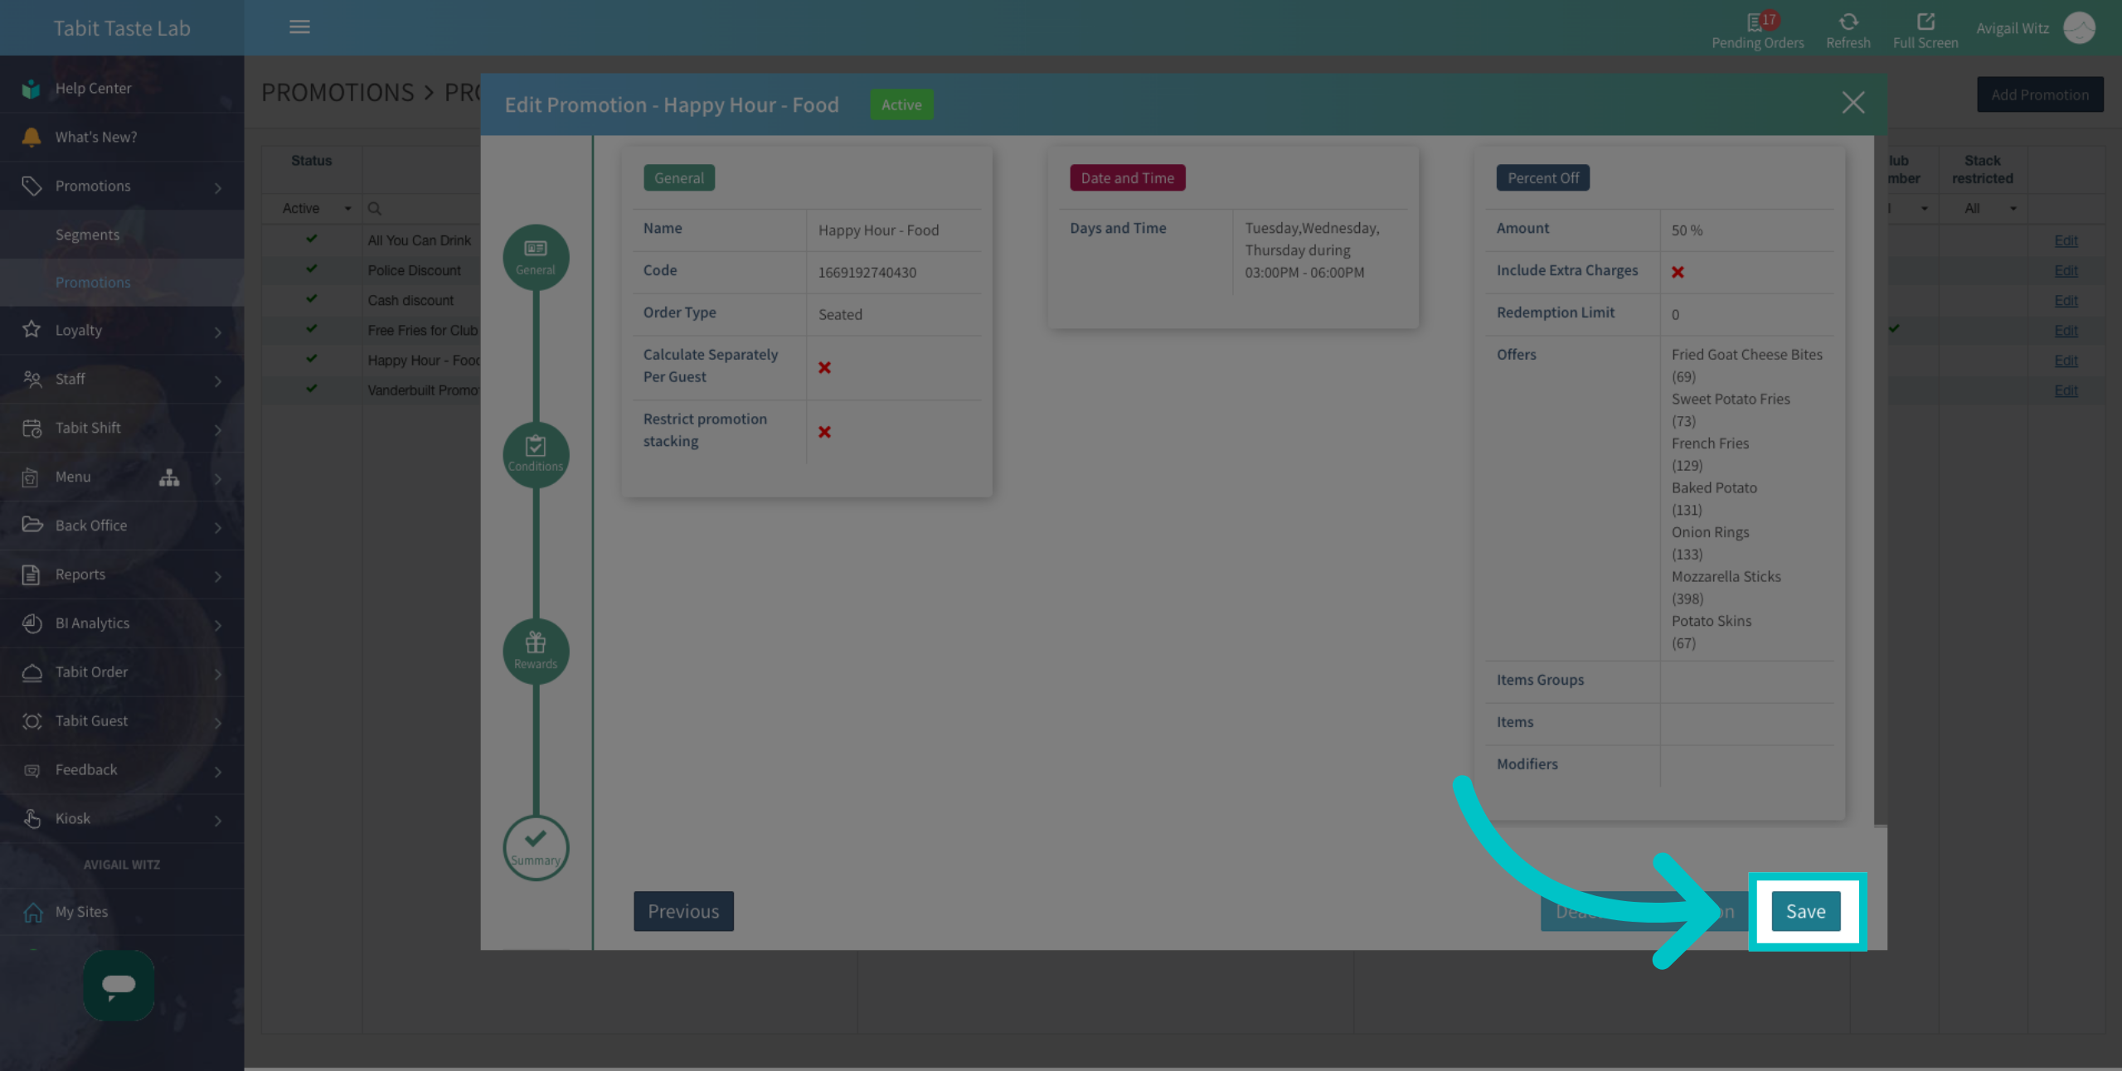Click the Save button
Screen dimensions: 2122x1071
(x=1805, y=911)
